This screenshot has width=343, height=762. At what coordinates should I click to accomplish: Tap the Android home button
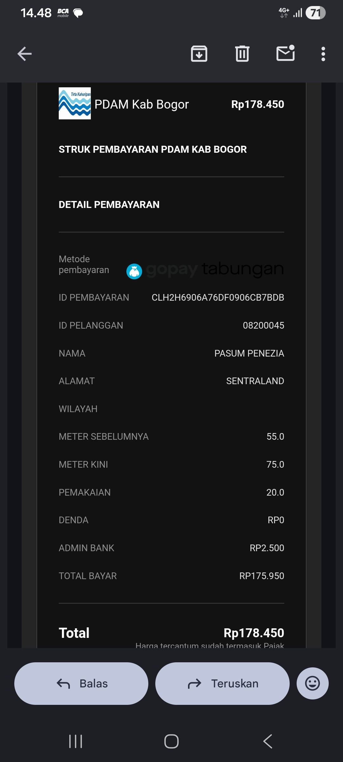click(x=171, y=741)
